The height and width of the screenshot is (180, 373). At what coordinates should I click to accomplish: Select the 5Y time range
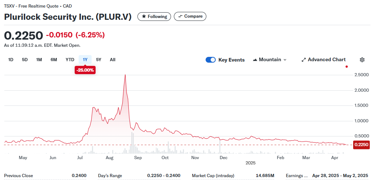(99, 60)
